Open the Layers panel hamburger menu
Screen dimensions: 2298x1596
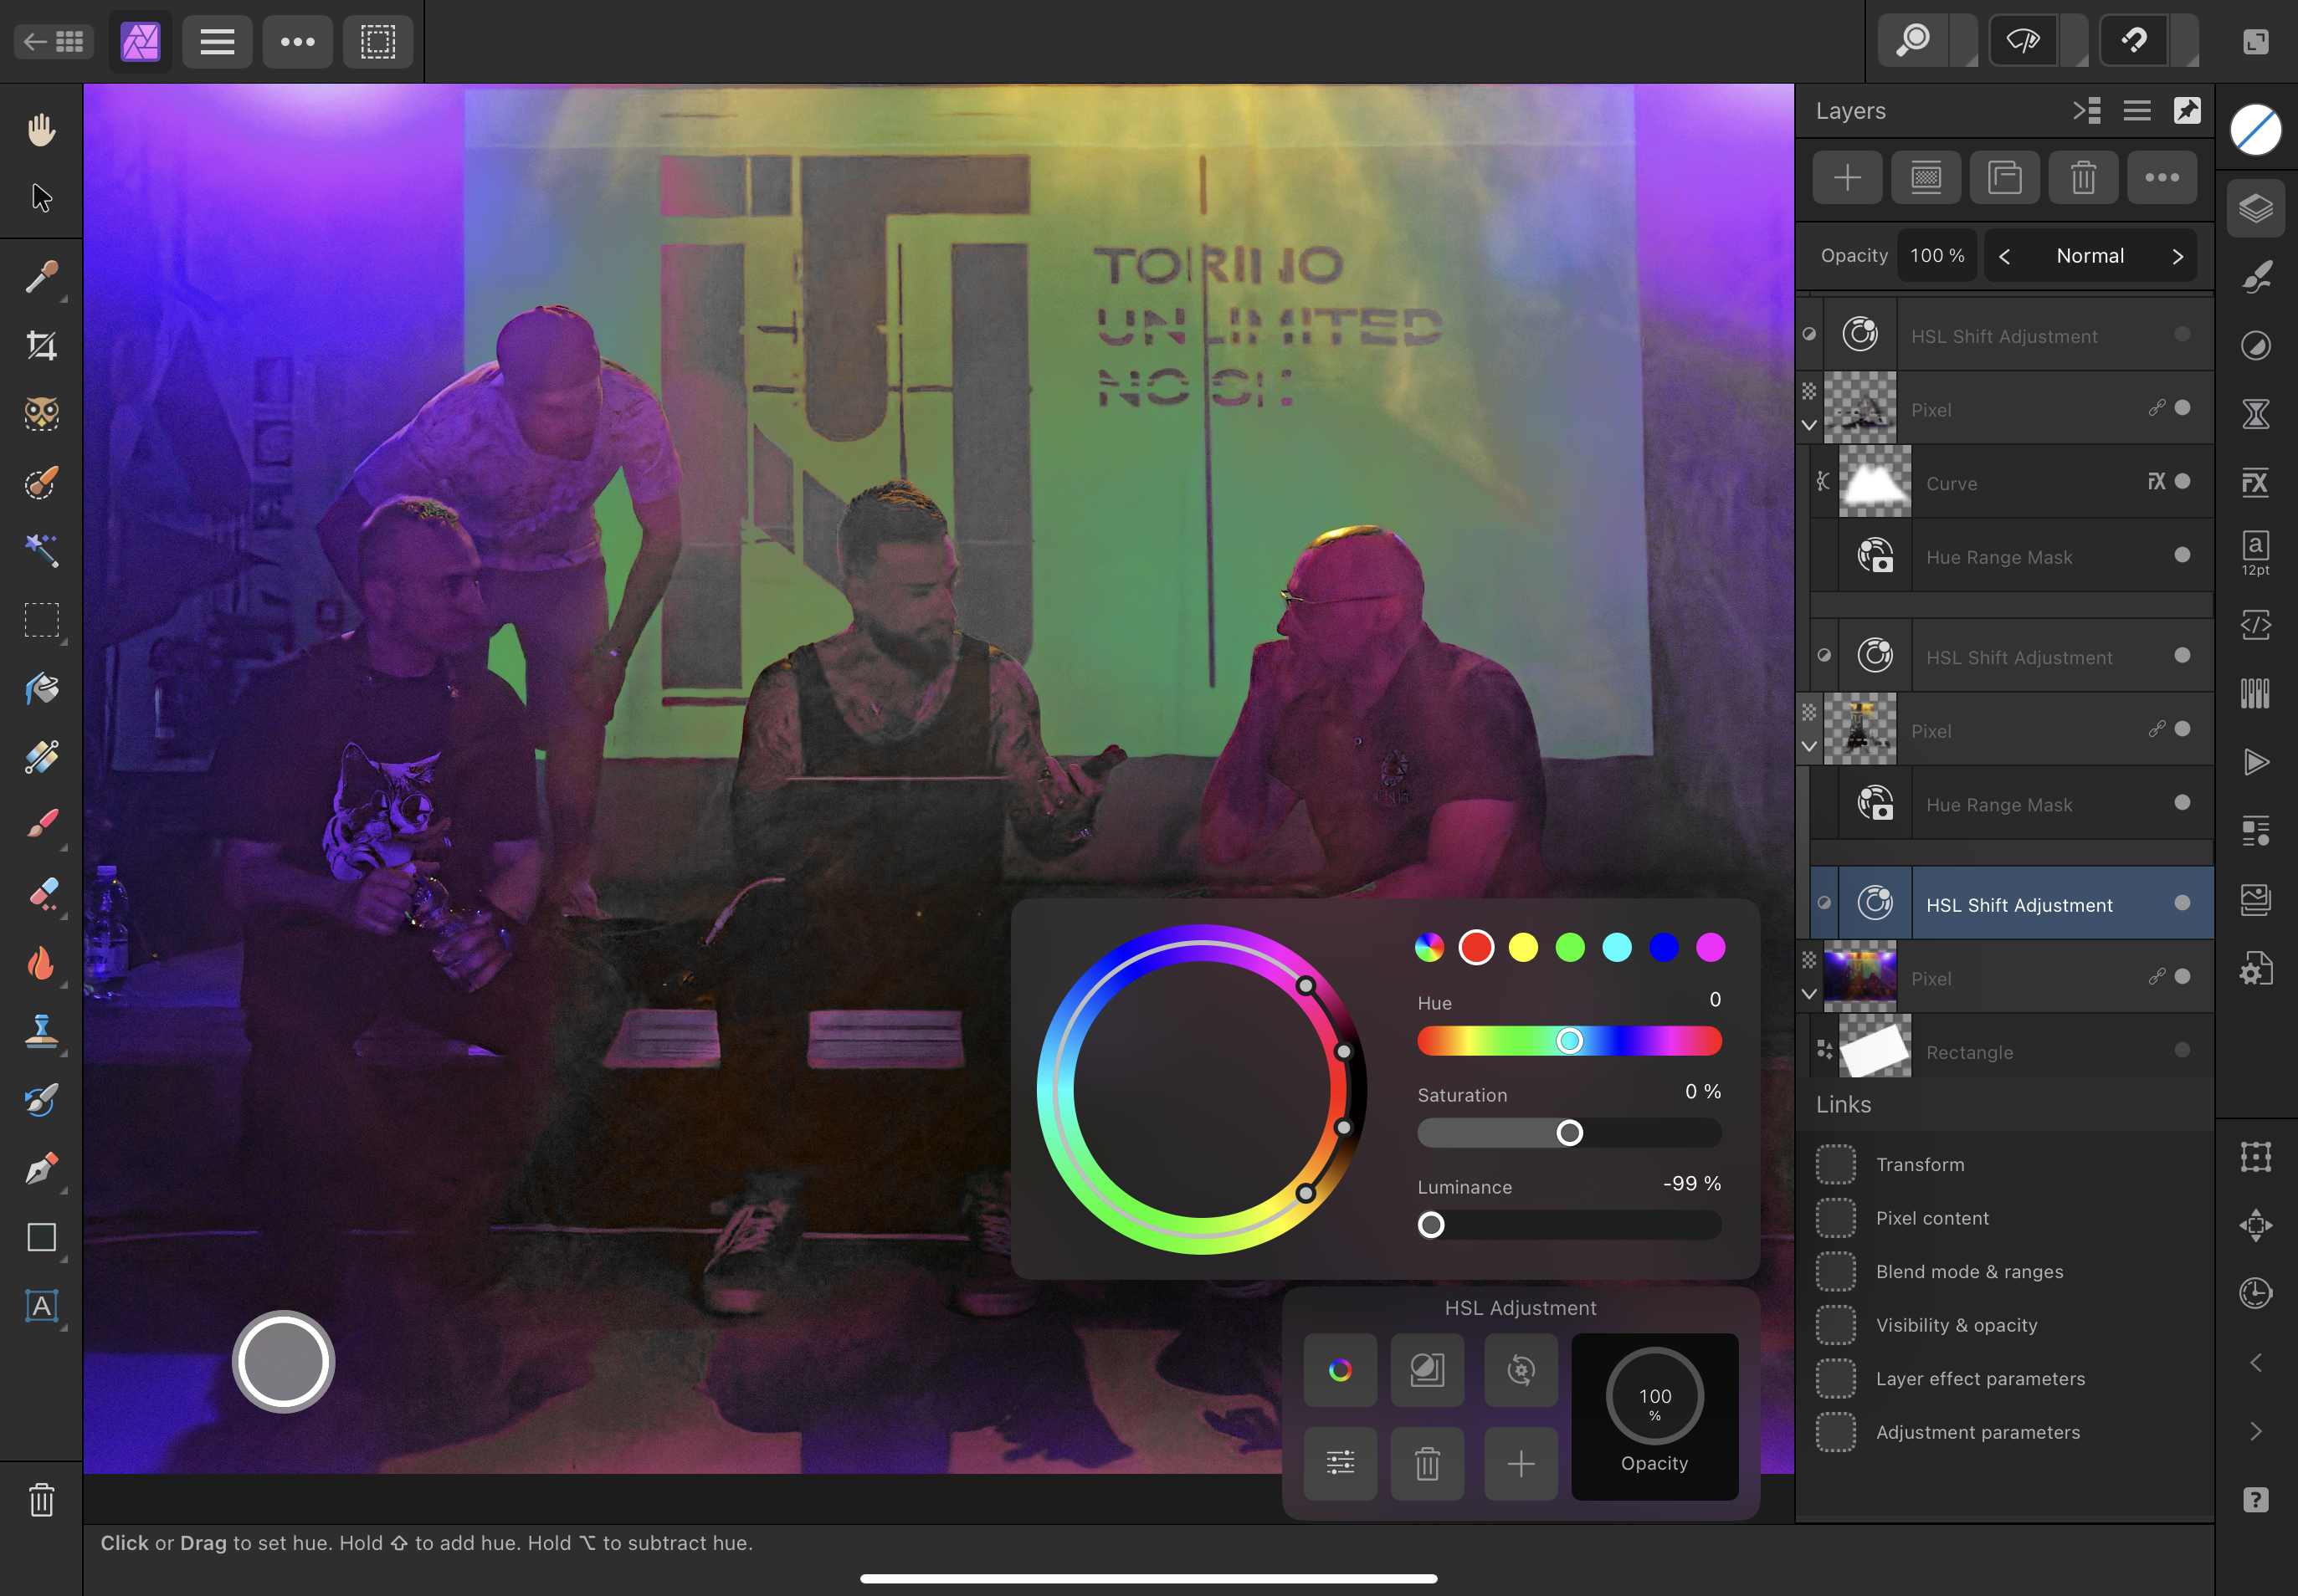[x=2137, y=110]
